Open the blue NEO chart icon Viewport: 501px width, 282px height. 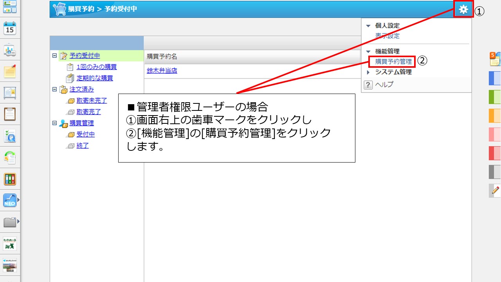click(9, 201)
